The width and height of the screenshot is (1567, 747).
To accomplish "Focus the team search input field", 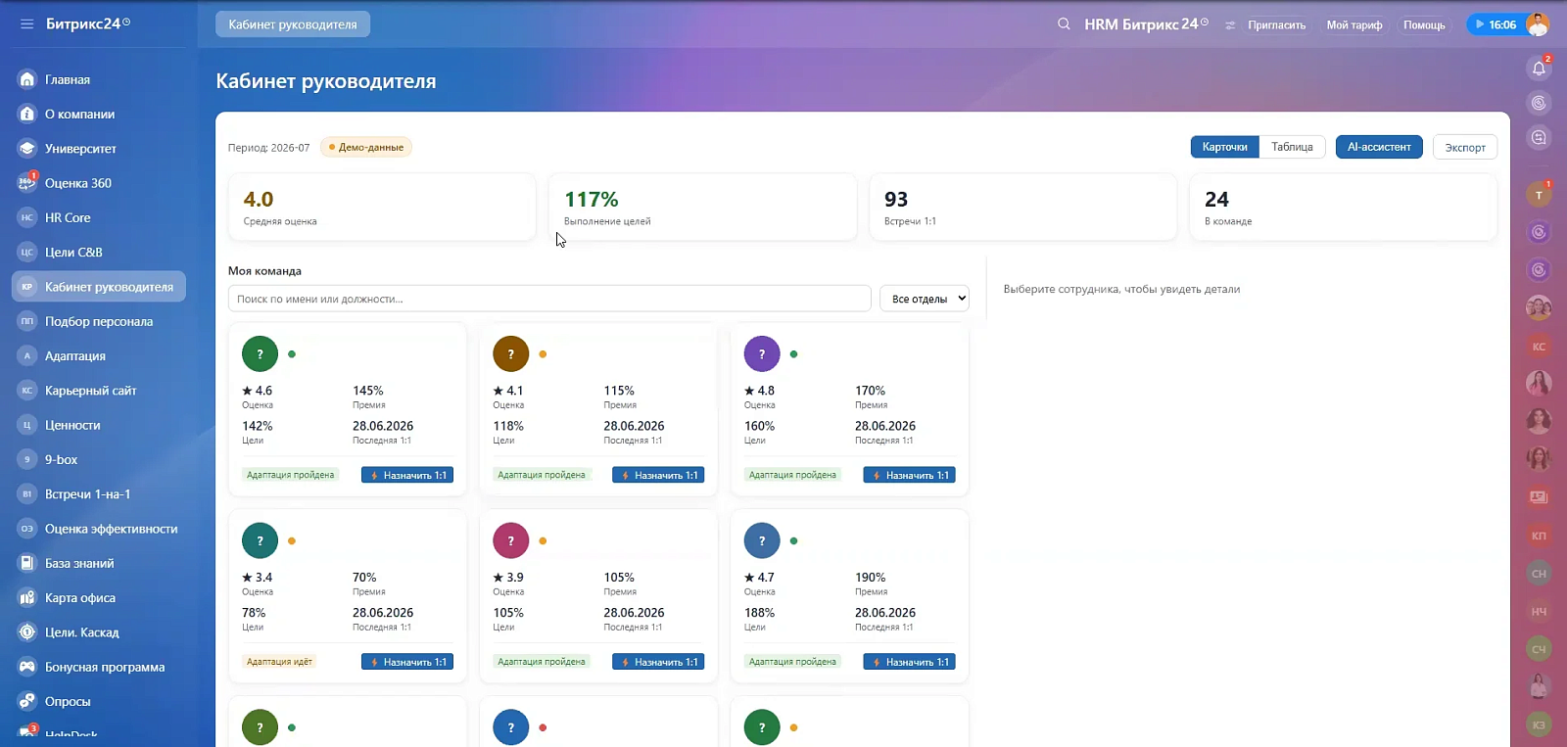I will (549, 299).
